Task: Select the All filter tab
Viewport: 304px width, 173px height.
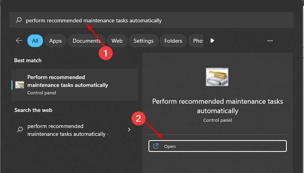Action: 35,41
